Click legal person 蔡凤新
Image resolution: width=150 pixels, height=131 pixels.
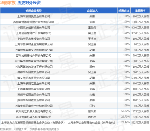(x=92, y=111)
